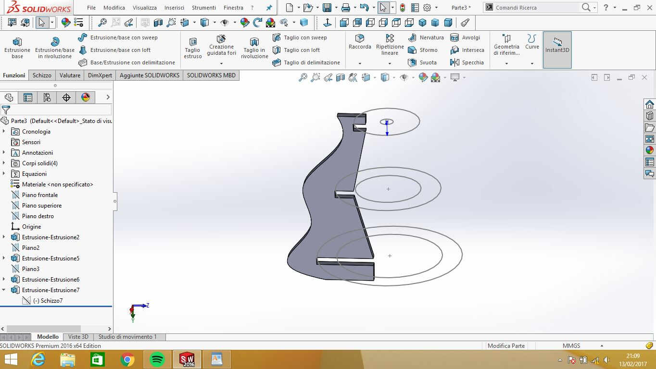Select the Taglio estruso tool
656x369 pixels.
click(193, 48)
